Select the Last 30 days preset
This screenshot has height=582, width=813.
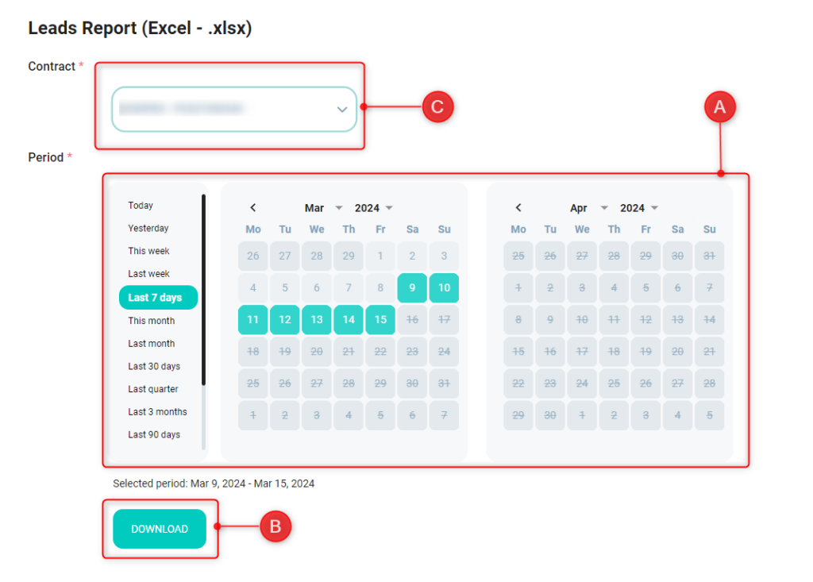pos(154,367)
